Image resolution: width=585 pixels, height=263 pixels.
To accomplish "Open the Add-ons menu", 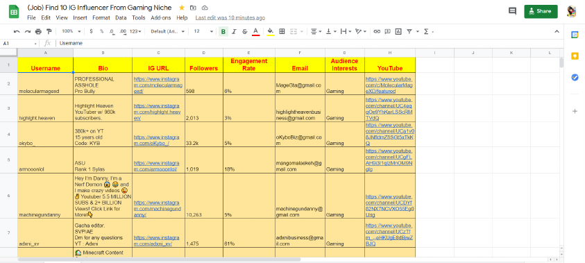I will [161, 17].
